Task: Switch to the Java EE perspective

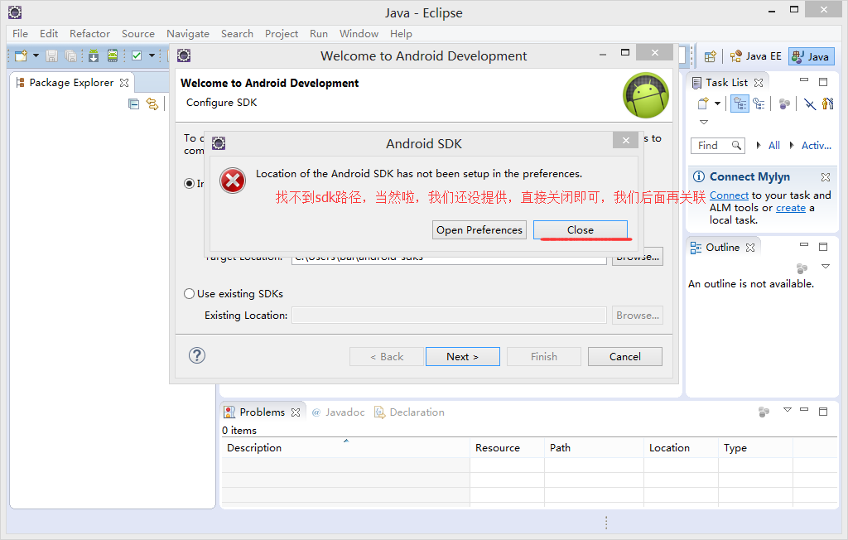Action: [755, 56]
